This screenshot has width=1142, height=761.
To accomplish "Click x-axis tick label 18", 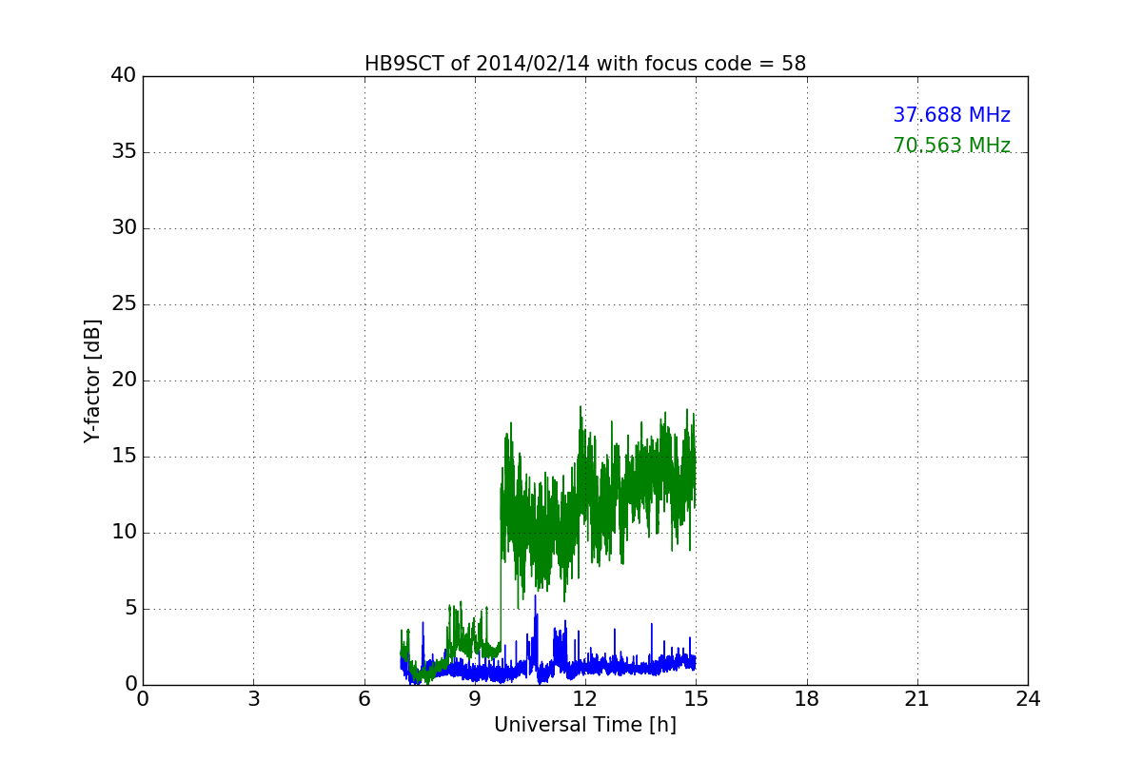I will tap(807, 699).
